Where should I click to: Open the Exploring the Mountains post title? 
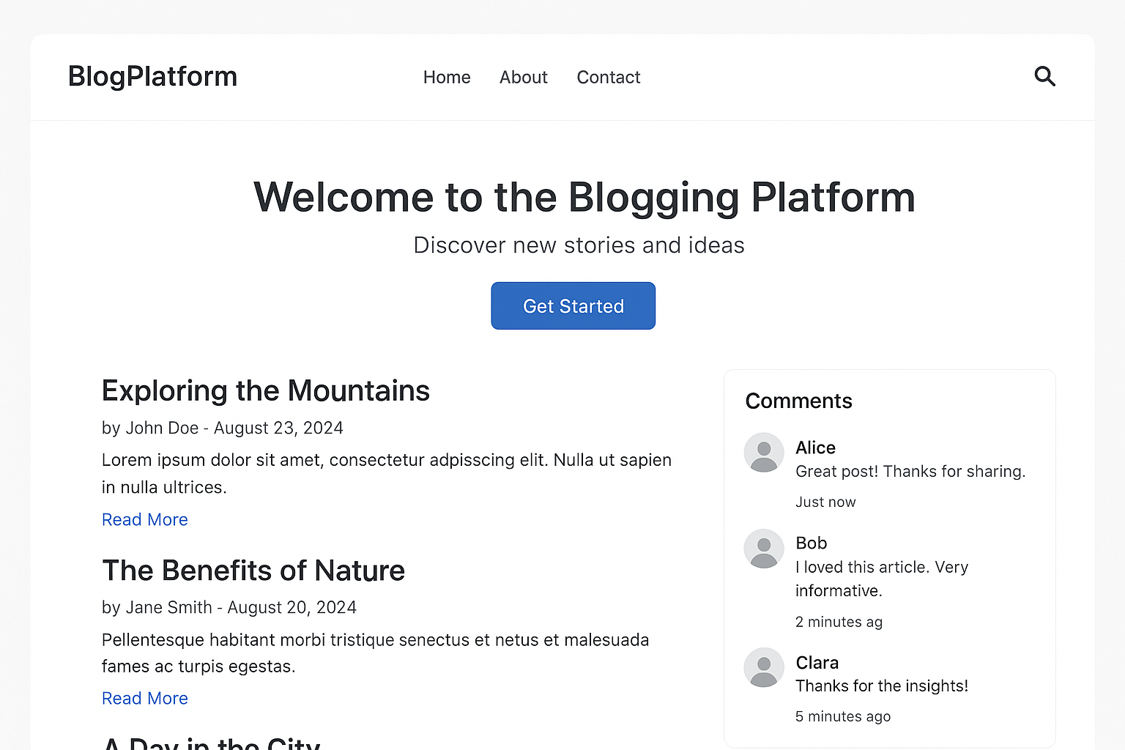[x=265, y=391]
